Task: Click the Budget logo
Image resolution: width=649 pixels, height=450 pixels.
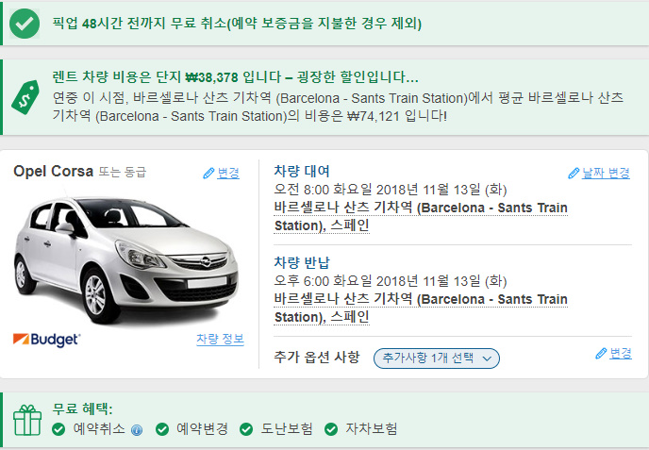Action: click(46, 340)
